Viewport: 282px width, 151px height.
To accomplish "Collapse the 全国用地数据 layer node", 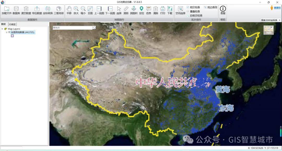I will (7, 32).
